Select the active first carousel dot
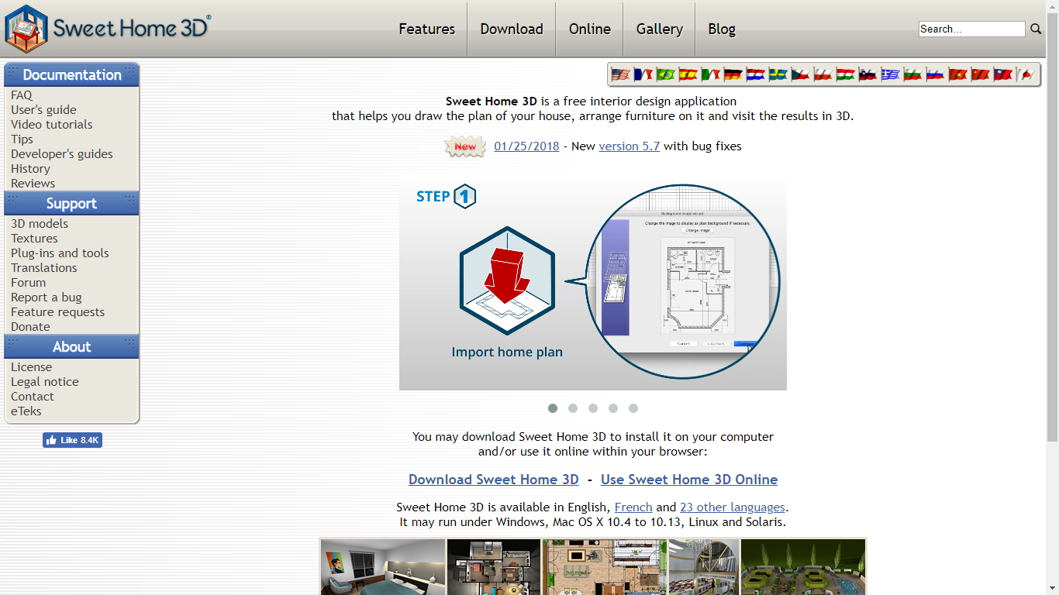This screenshot has width=1059, height=595. [553, 408]
